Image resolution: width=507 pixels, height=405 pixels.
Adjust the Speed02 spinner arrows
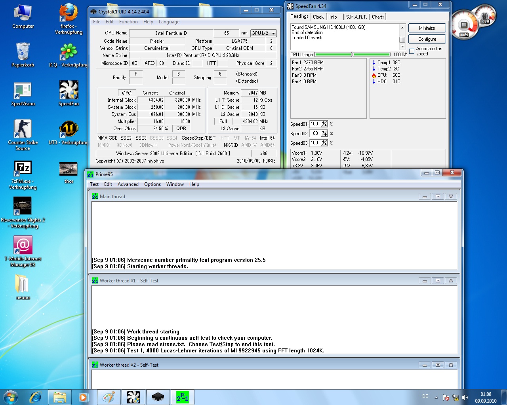pyautogui.click(x=324, y=133)
